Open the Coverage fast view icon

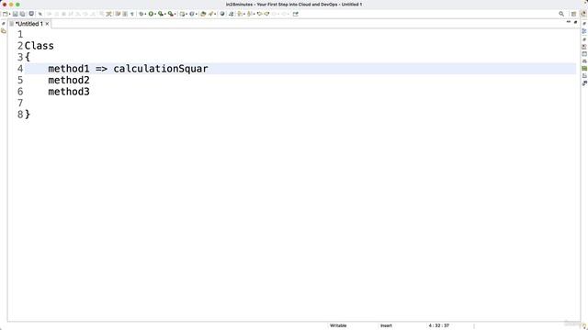point(584,76)
